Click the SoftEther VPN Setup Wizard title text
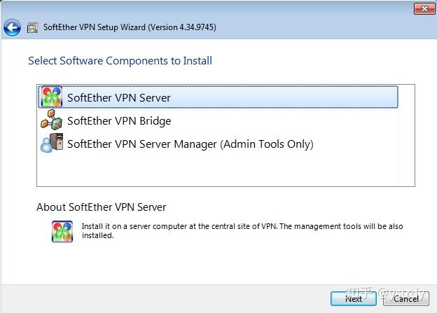Image resolution: width=437 pixels, height=313 pixels. (130, 27)
